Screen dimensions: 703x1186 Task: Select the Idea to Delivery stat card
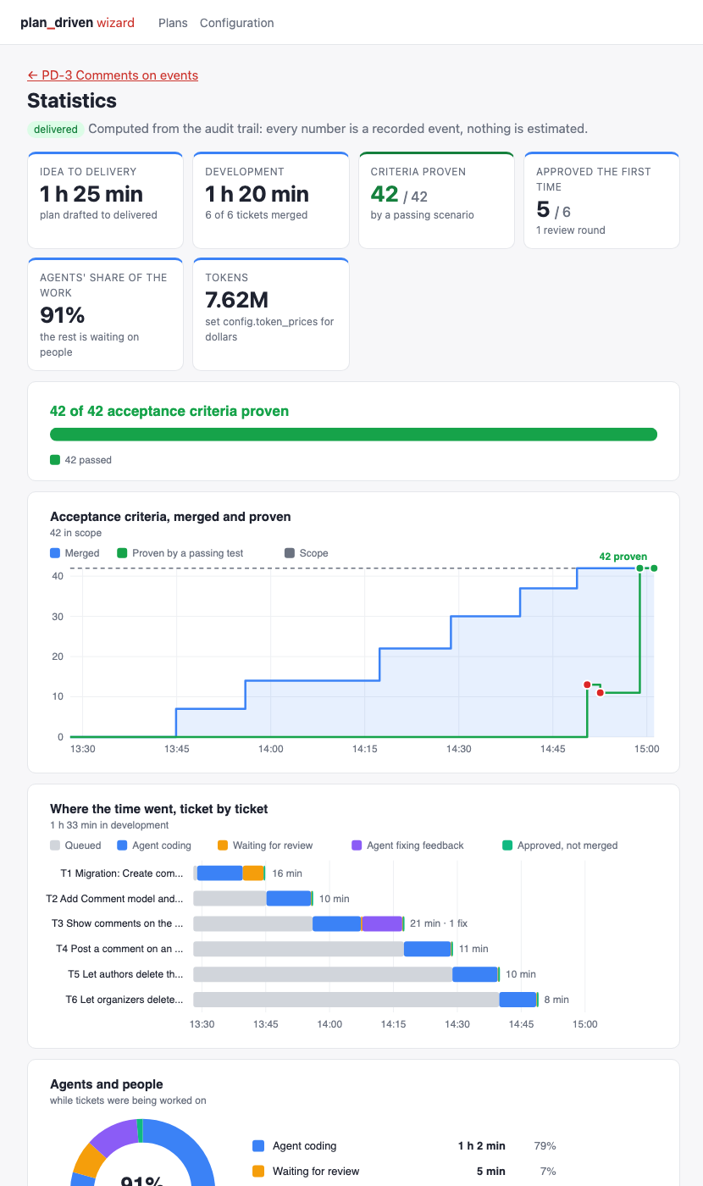coord(106,200)
